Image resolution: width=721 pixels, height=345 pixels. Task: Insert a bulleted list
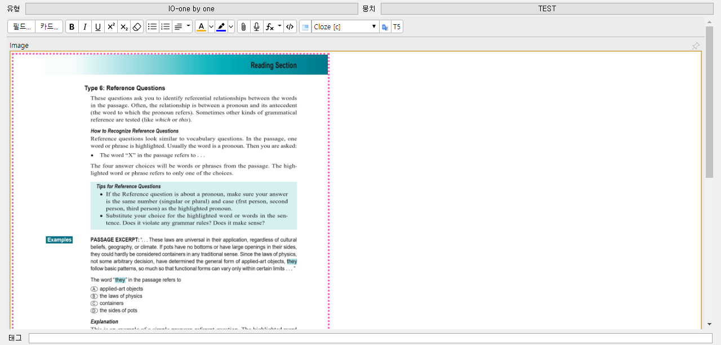pyautogui.click(x=152, y=26)
